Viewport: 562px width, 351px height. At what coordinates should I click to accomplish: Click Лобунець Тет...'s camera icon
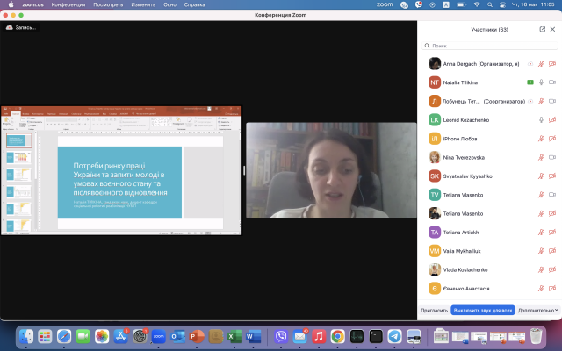pos(552,102)
